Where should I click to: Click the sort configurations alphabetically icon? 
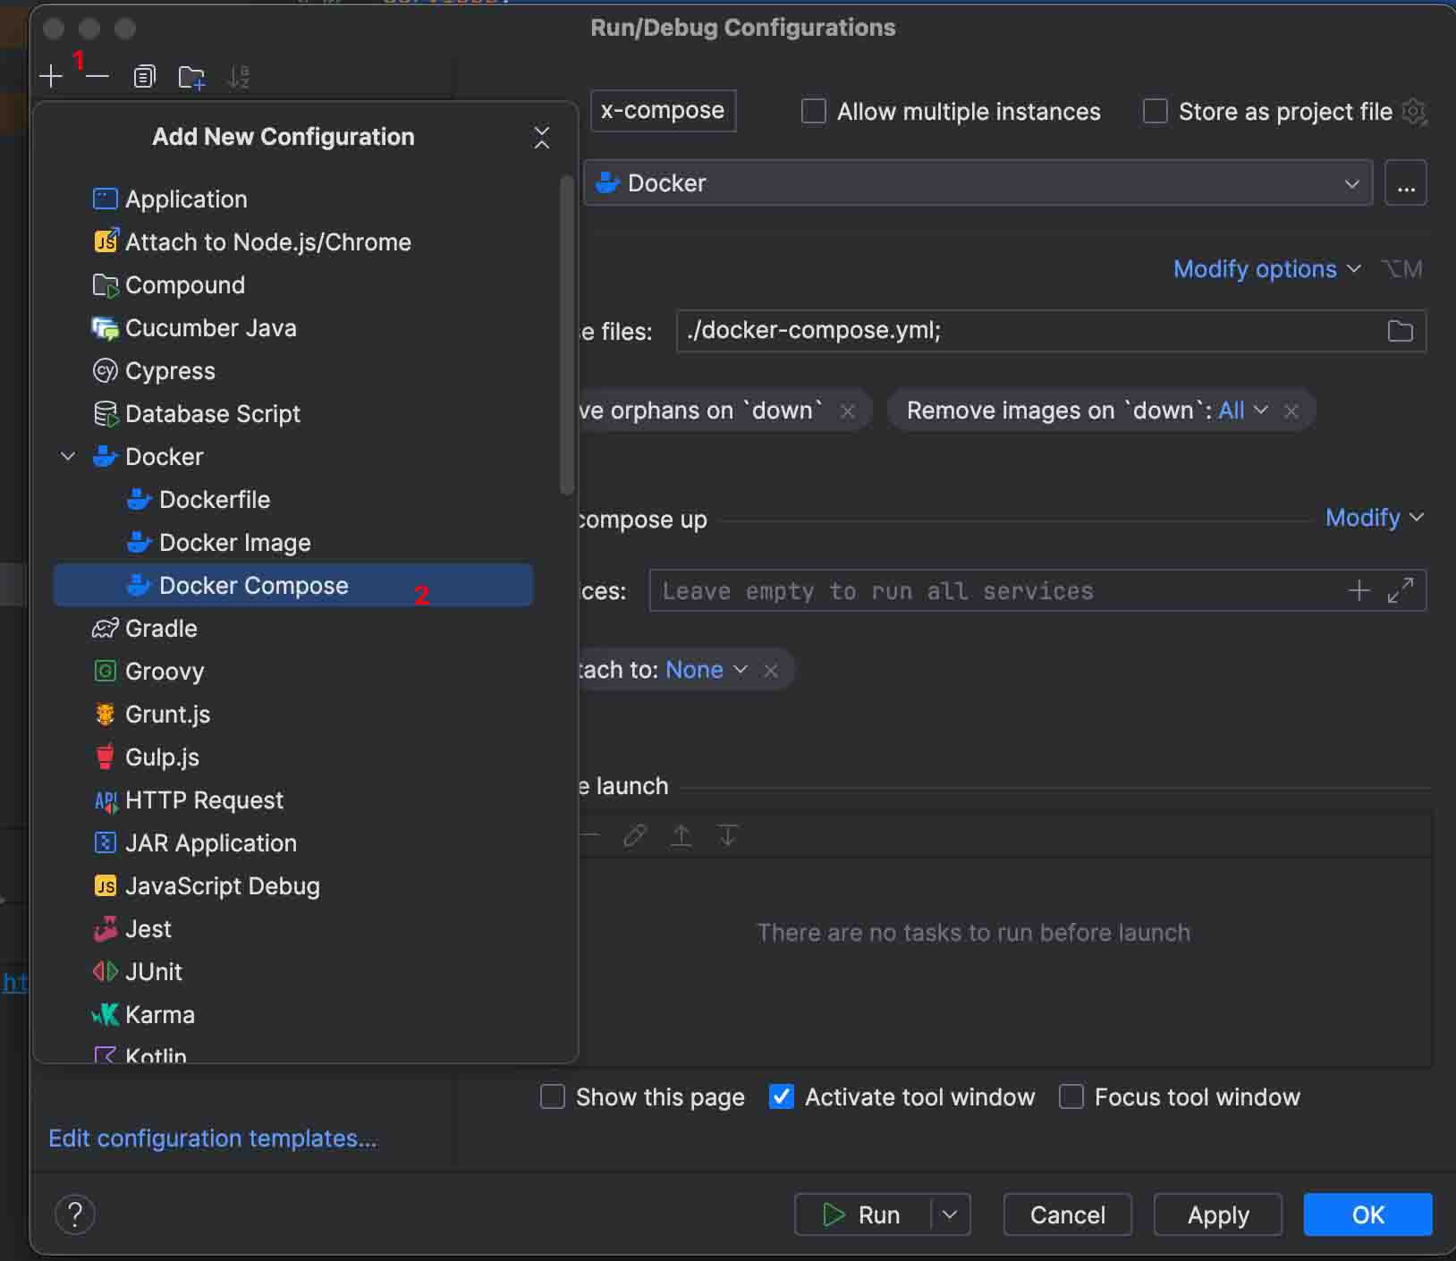tap(238, 78)
